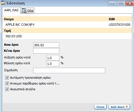Uncheck the Ανοιγμα παράθυρου ορίου checkbox
The image size is (134, 112).
[x=7, y=83]
